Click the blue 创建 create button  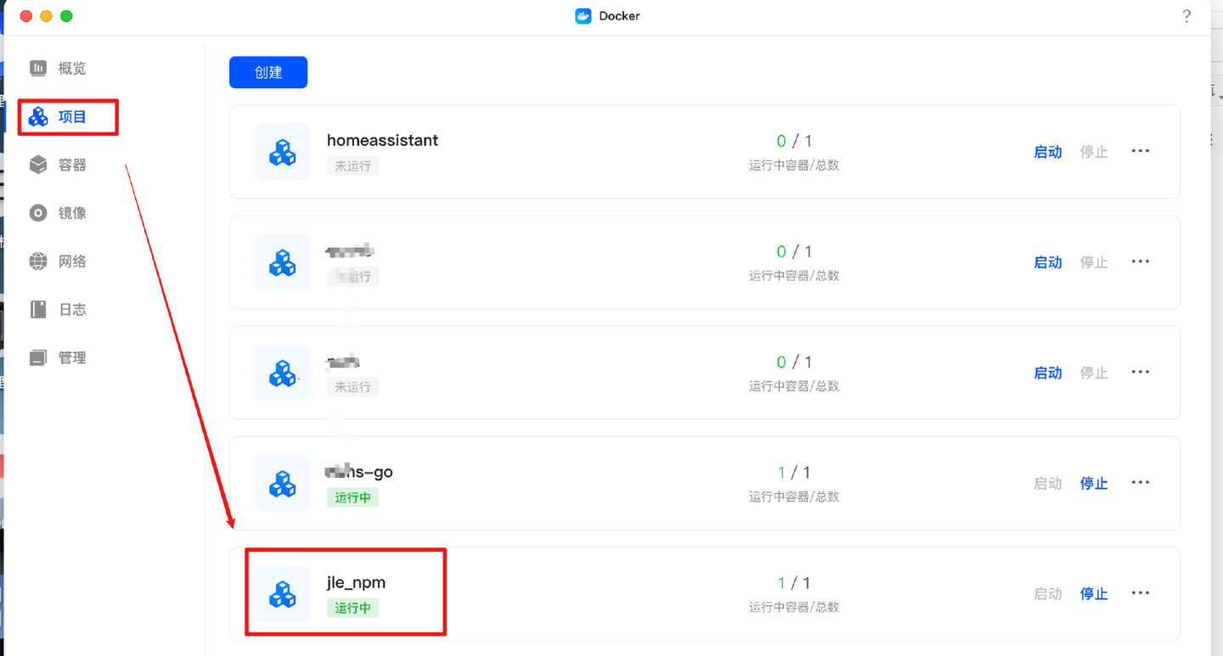[268, 72]
